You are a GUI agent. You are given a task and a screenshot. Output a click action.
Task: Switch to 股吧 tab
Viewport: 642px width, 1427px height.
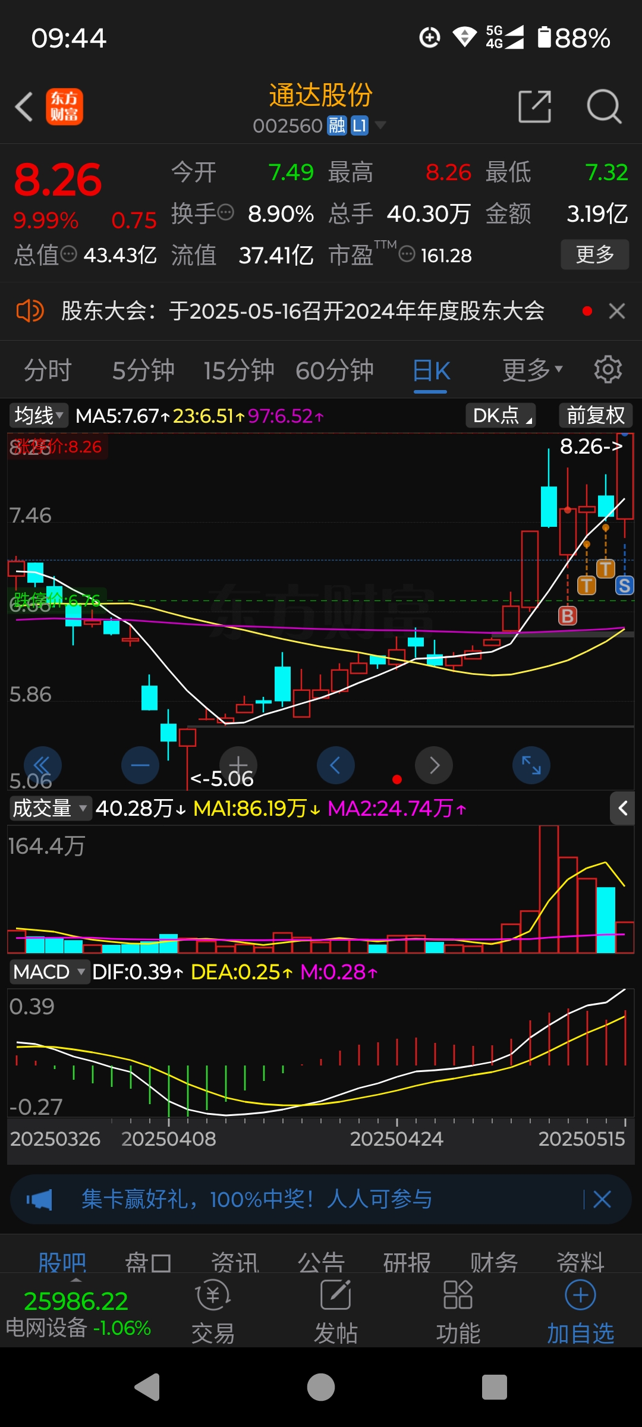[x=62, y=1262]
